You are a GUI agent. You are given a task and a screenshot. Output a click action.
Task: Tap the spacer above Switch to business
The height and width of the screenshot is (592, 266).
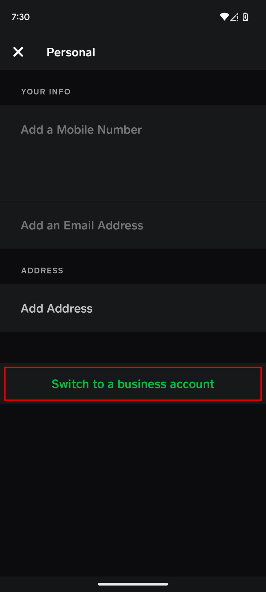pos(133,347)
